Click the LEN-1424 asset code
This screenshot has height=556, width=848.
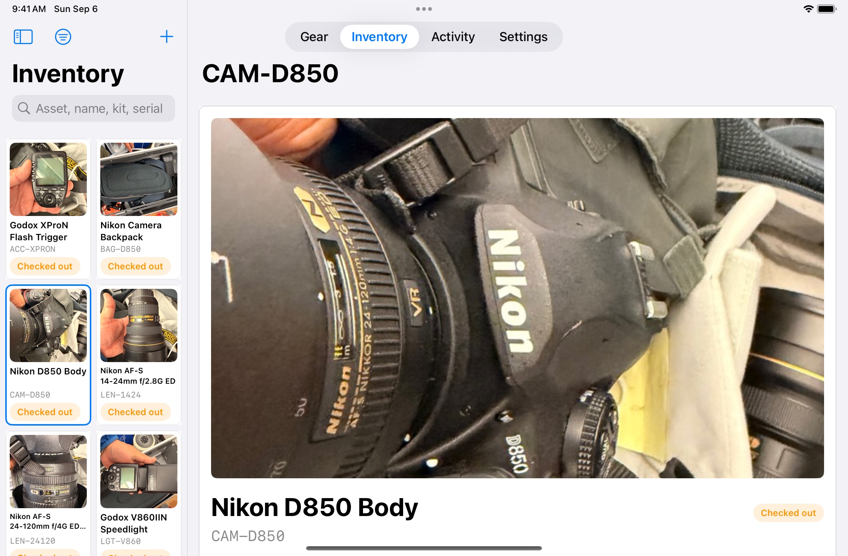pos(121,395)
